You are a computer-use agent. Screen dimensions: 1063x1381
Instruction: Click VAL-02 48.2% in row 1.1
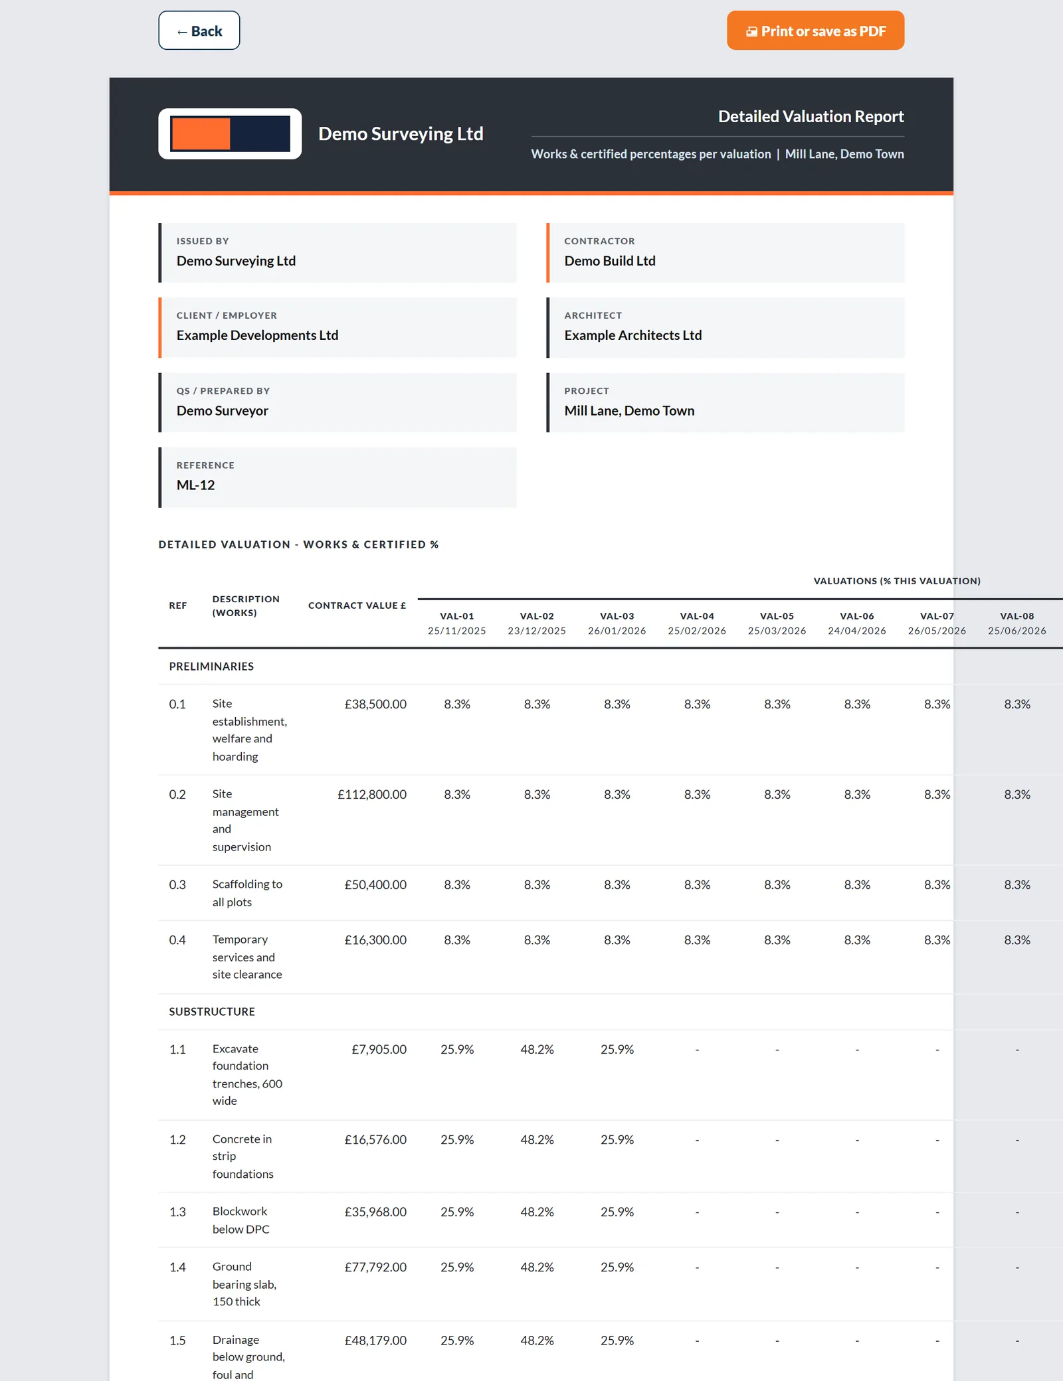pyautogui.click(x=537, y=1050)
